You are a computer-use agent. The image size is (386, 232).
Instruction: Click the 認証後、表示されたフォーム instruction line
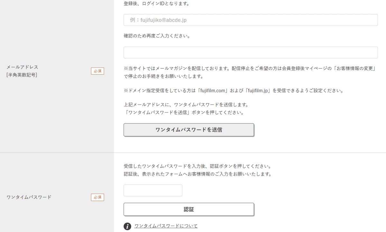click(x=198, y=174)
